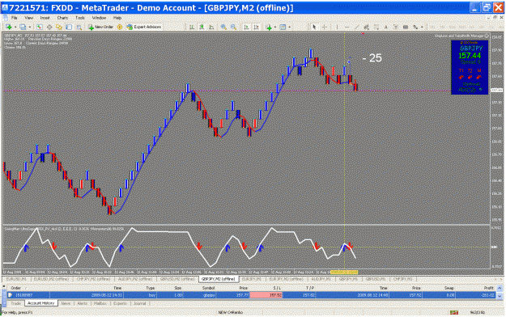The image size is (506, 317).
Task: Select the Text 'A' drawing tool
Action: 386,27
